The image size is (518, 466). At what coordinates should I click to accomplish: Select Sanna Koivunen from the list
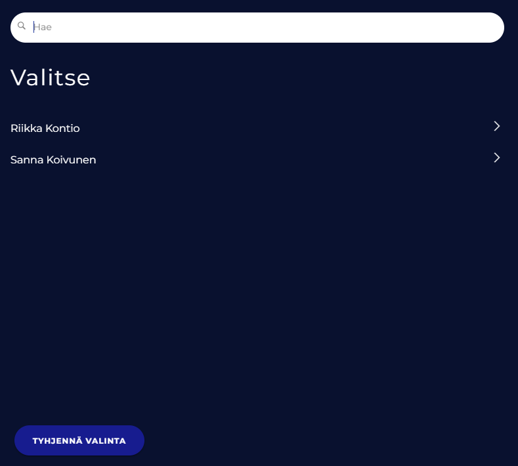click(53, 159)
